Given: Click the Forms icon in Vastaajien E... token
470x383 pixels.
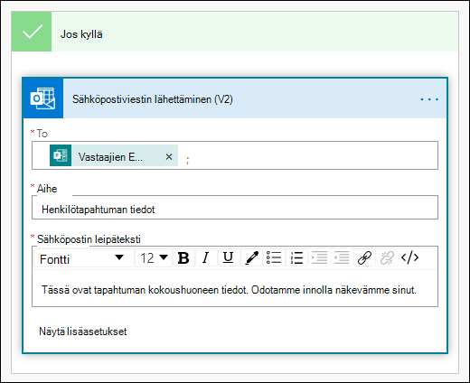Looking at the screenshot, I should [61, 155].
